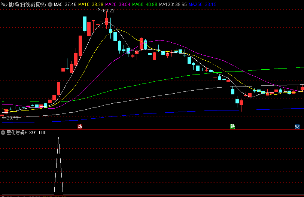Click the 量化筹码F indicator name
Viewport: 304px width, 197px height.
[17, 133]
